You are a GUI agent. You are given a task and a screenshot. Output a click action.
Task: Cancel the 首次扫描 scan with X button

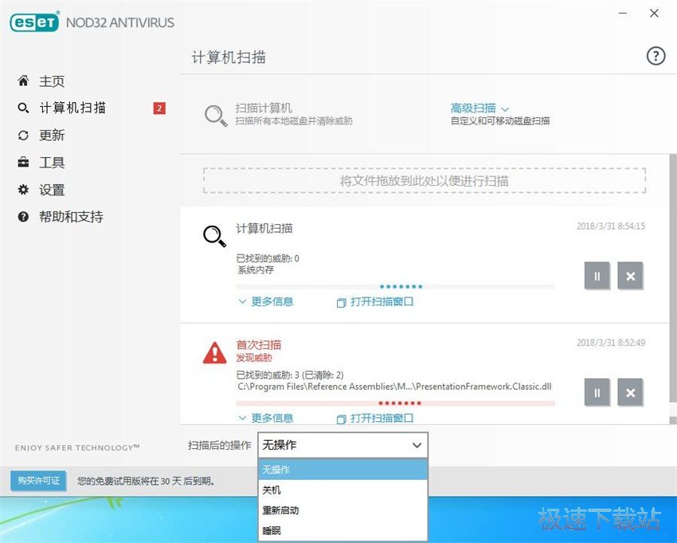click(x=630, y=392)
